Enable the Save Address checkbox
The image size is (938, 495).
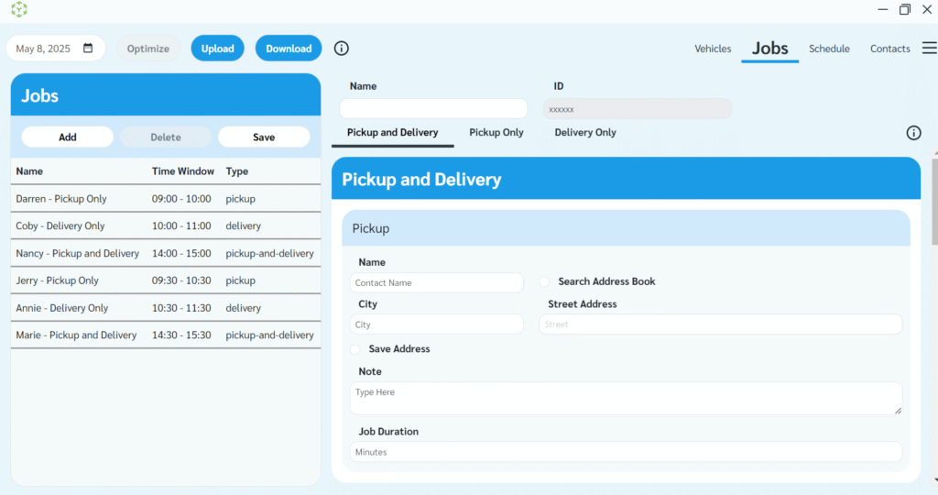click(x=355, y=349)
